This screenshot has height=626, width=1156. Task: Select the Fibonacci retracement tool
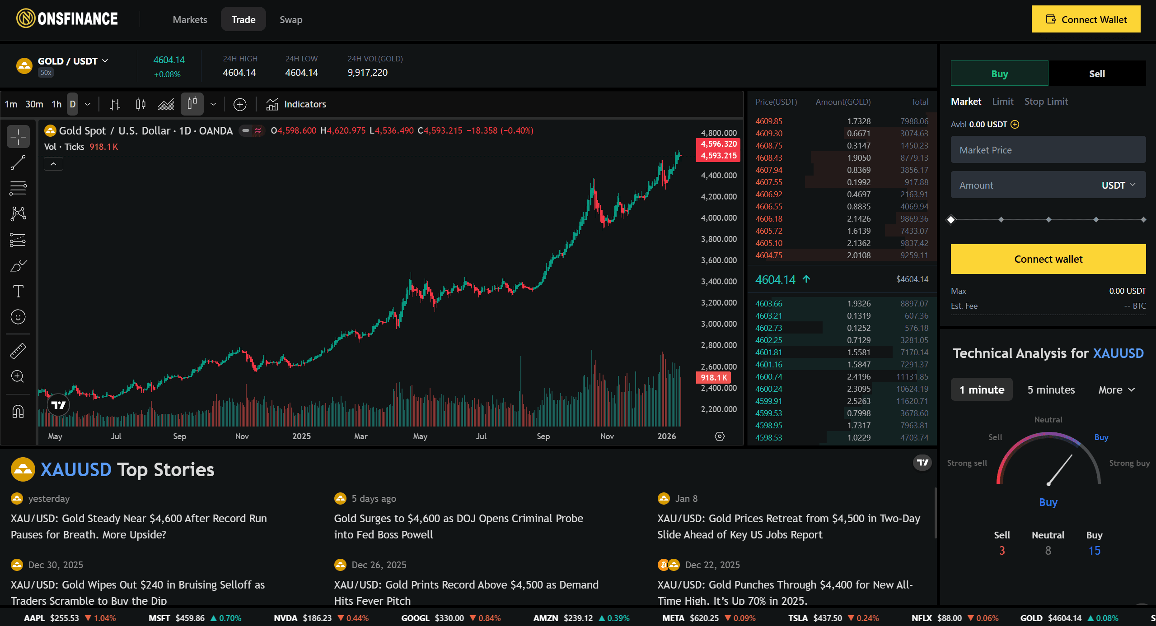(18, 188)
